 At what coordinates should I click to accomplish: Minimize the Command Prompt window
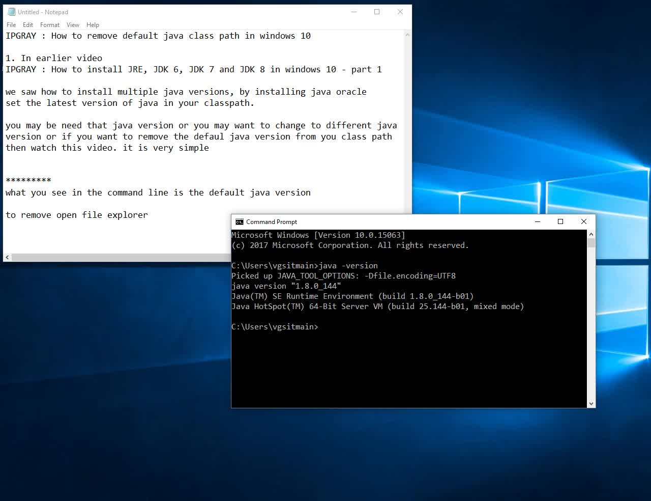538,221
